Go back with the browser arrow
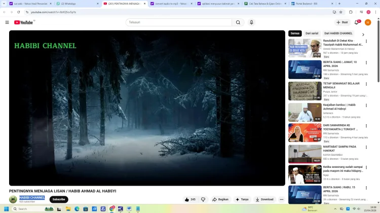Image resolution: width=380 pixels, height=213 pixels. pyautogui.click(x=5, y=12)
